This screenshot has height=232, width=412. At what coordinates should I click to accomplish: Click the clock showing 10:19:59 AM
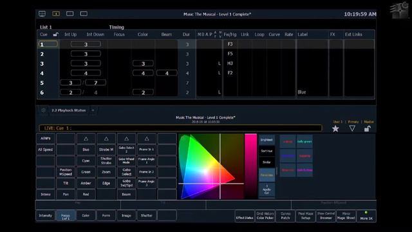coord(360,14)
